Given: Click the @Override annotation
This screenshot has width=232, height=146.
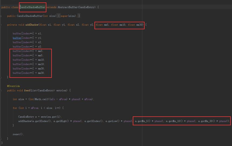Looking at the screenshot, I should 13,86.
